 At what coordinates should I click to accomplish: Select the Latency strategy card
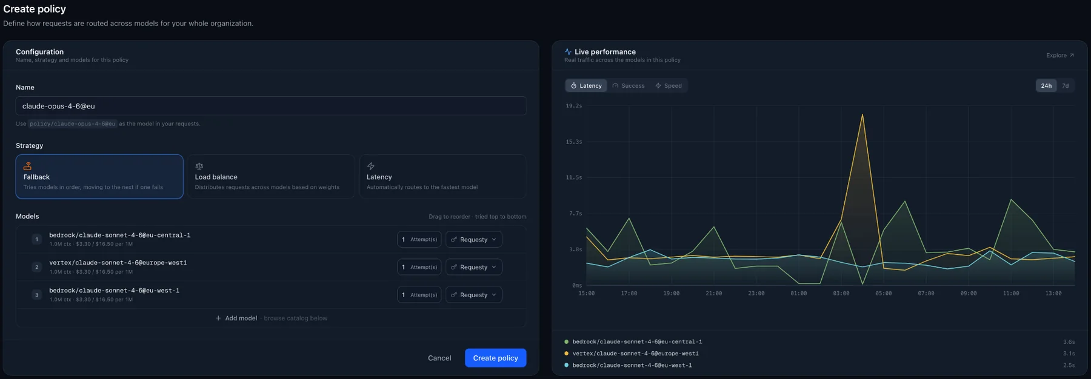(442, 176)
